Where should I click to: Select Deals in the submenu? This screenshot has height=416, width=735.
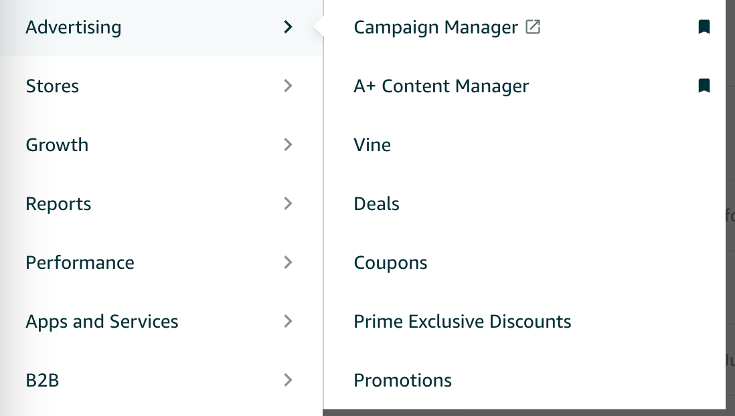(376, 204)
